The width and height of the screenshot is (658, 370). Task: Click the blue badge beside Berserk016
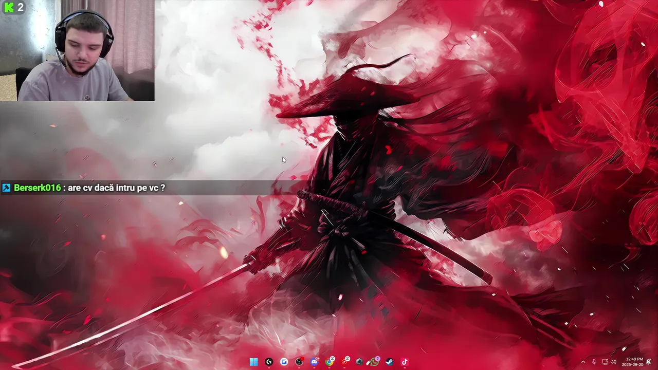tap(6, 188)
